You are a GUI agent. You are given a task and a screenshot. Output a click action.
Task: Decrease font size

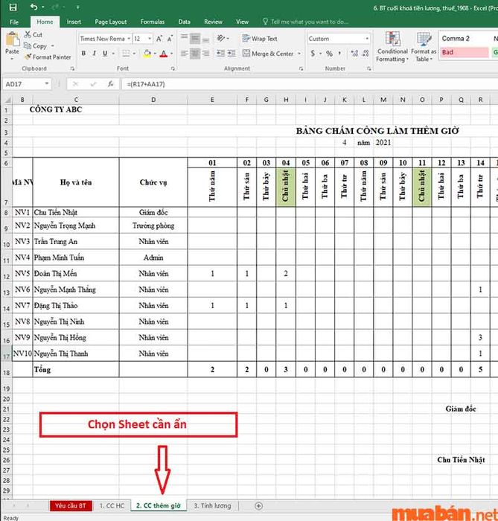coord(170,39)
